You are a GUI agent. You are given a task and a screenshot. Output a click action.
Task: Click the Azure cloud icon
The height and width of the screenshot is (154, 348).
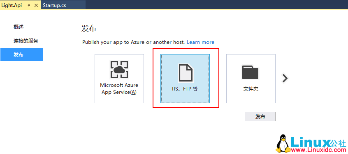[119, 70]
